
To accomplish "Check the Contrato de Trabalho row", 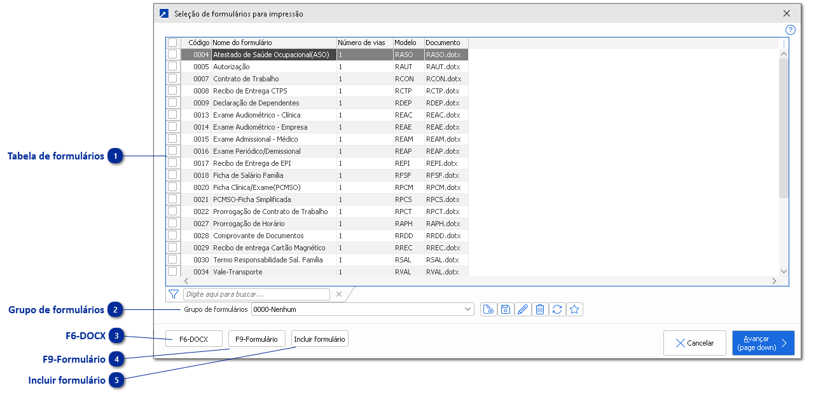I will 172,78.
